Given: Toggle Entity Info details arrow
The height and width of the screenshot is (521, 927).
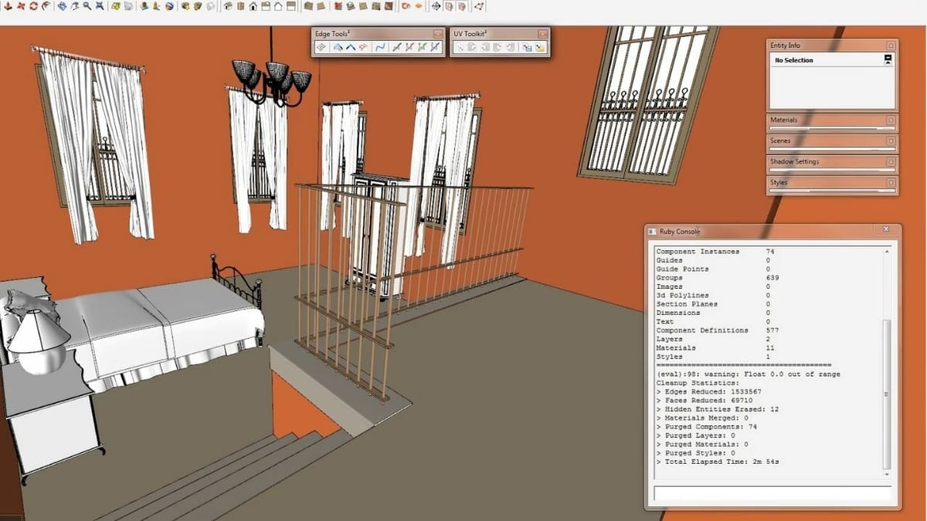Looking at the screenshot, I should [888, 59].
